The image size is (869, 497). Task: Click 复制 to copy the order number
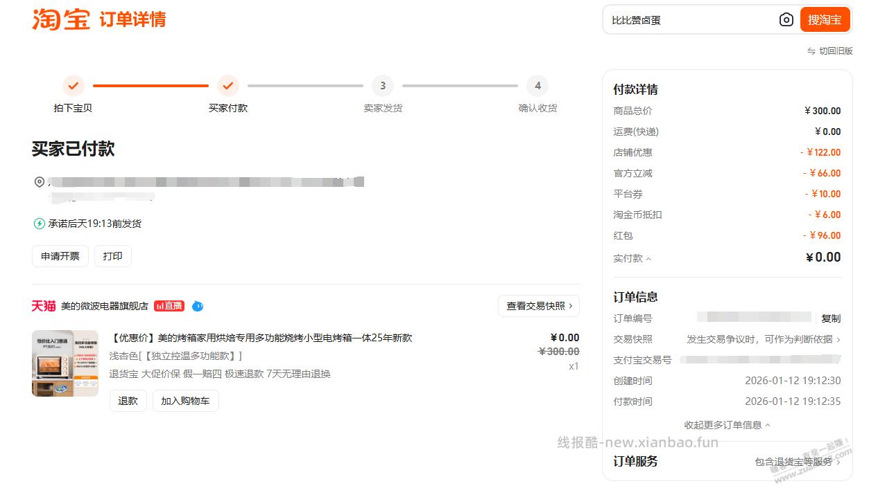tap(831, 318)
